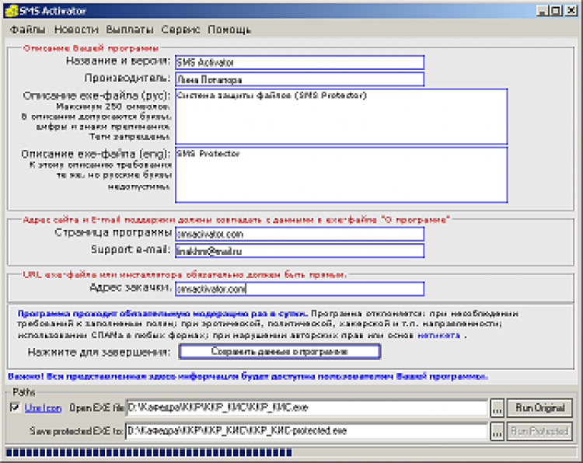Browse for the Open EXE file with ... button
The width and height of the screenshot is (583, 463).
pos(497,409)
